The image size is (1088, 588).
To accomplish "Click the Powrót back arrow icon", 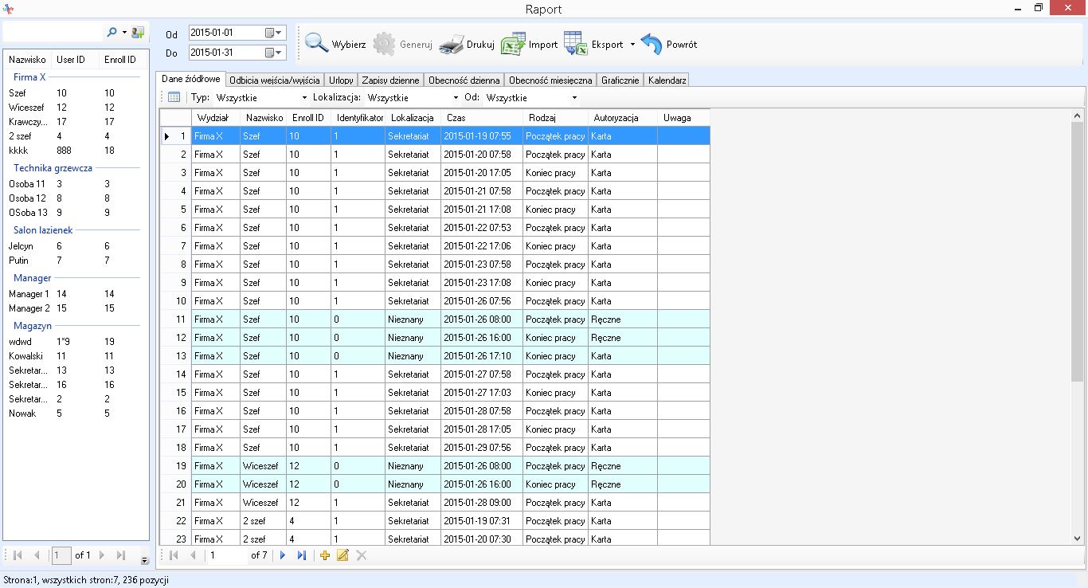I will click(652, 44).
